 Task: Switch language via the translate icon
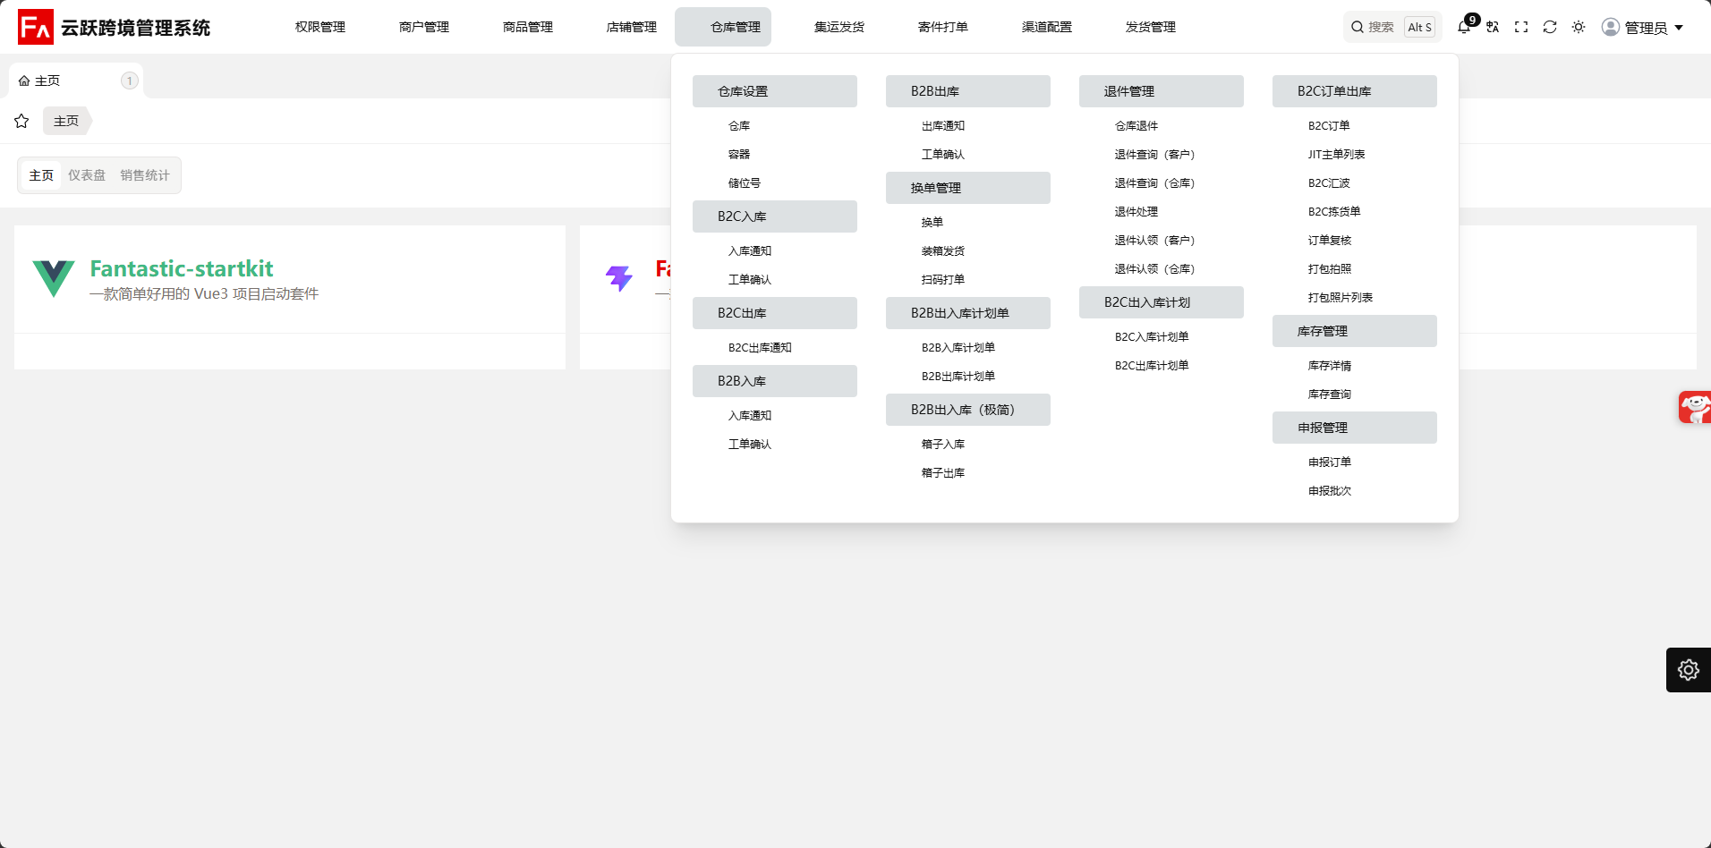[1493, 27]
